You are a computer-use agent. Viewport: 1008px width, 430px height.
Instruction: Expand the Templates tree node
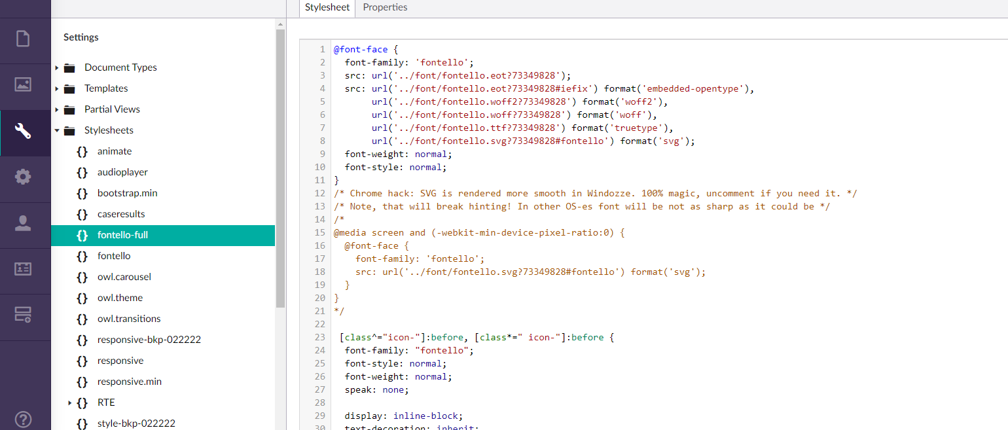[57, 88]
